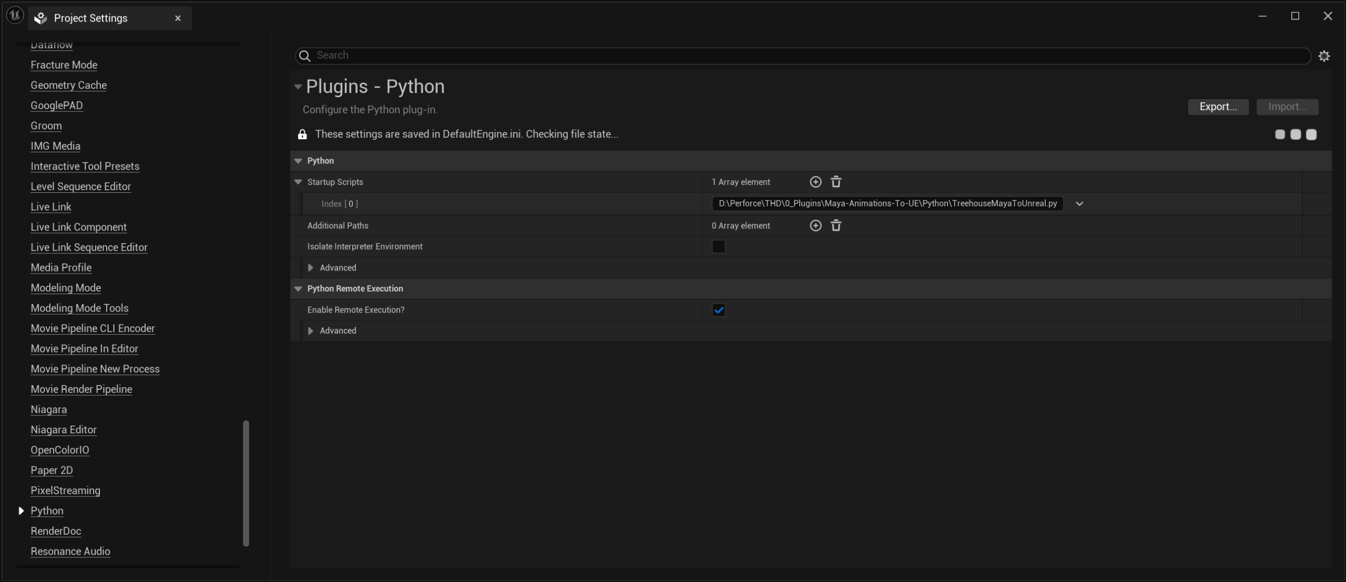Expand Advanced under Python Remote Execution
Screen dimensions: 1346x582
(x=310, y=330)
